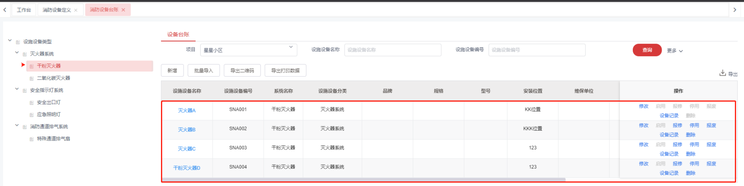
Task: Open the 项目 dropdown showing 星星小区
Action: (249, 50)
